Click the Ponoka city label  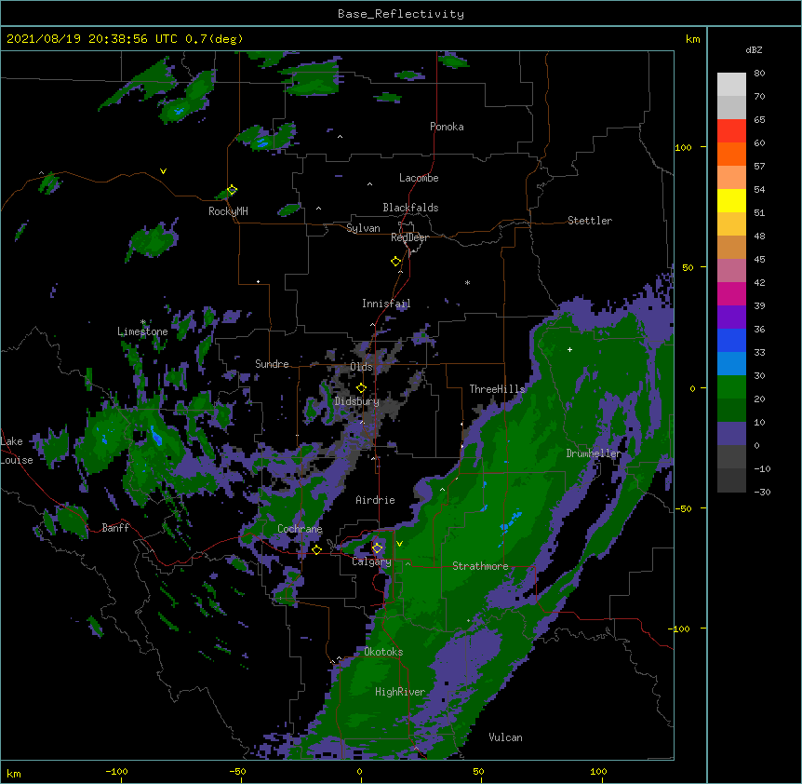[x=447, y=127]
